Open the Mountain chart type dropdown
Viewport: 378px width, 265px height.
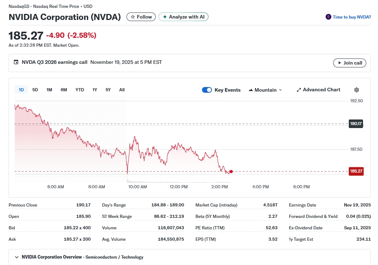265,90
